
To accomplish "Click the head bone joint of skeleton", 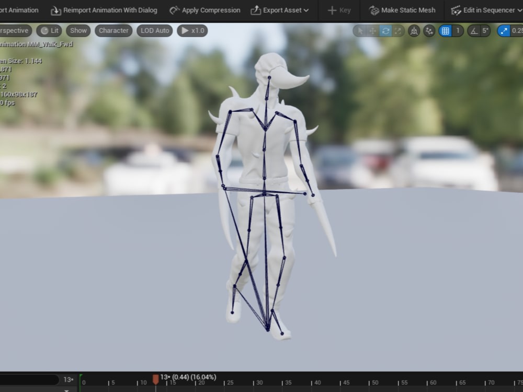I will click(x=269, y=78).
